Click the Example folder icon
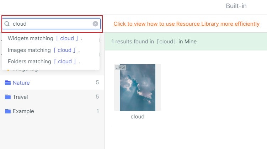 click(8, 111)
